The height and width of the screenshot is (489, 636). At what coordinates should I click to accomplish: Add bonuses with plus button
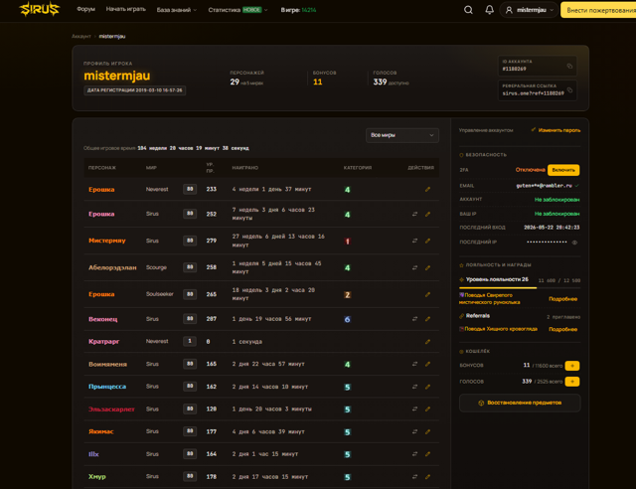(x=572, y=366)
